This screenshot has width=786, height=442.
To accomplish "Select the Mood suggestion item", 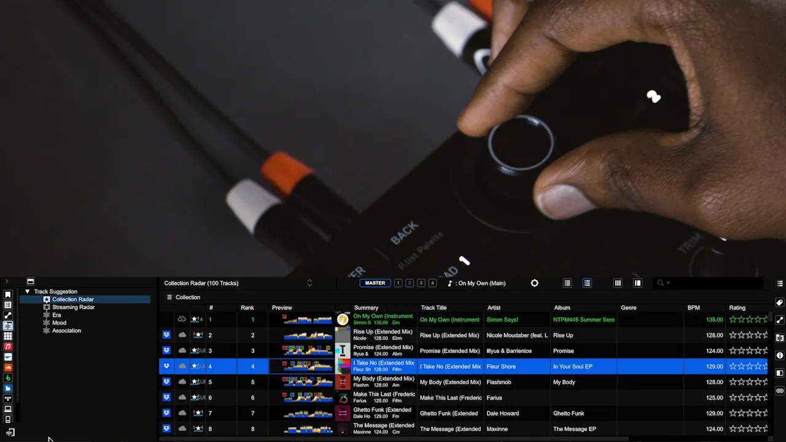I will pos(59,323).
